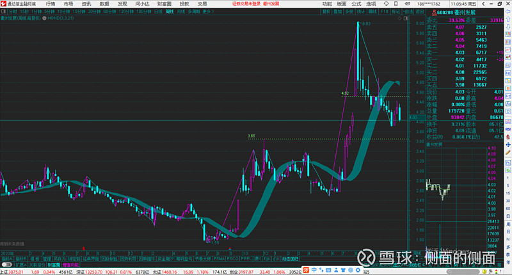Open the 功能 menu

[x=327, y=4]
